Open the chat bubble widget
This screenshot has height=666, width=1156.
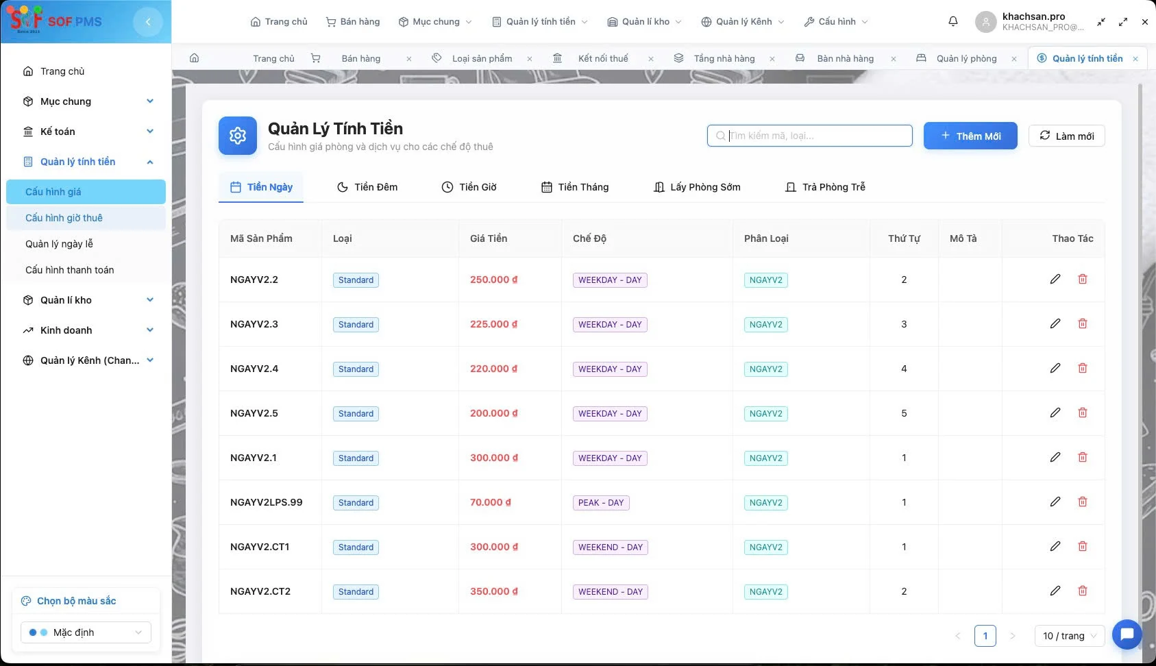(x=1127, y=634)
